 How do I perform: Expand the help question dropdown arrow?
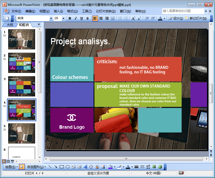(206, 11)
